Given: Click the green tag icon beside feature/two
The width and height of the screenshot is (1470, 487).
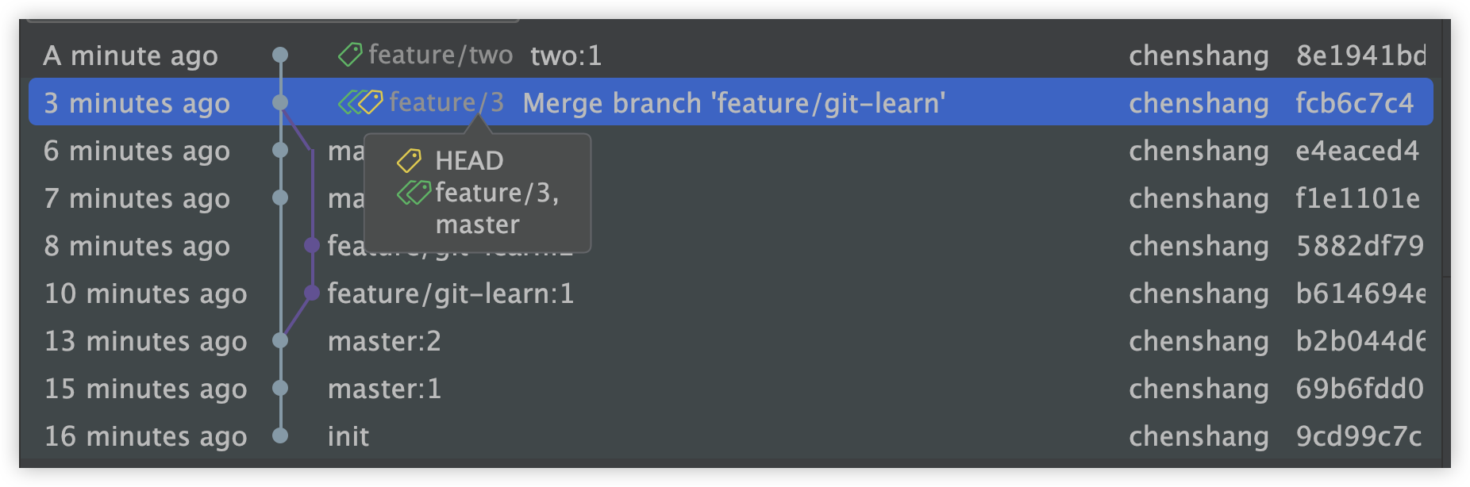Looking at the screenshot, I should pyautogui.click(x=350, y=55).
